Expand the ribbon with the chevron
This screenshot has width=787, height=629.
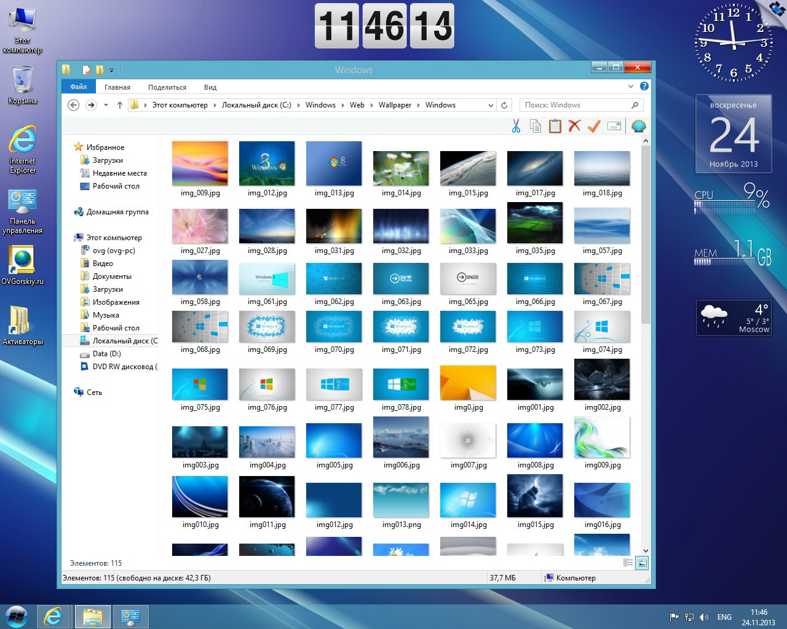coord(631,87)
